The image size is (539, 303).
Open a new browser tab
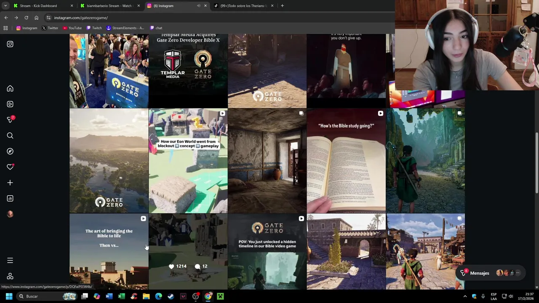282,6
